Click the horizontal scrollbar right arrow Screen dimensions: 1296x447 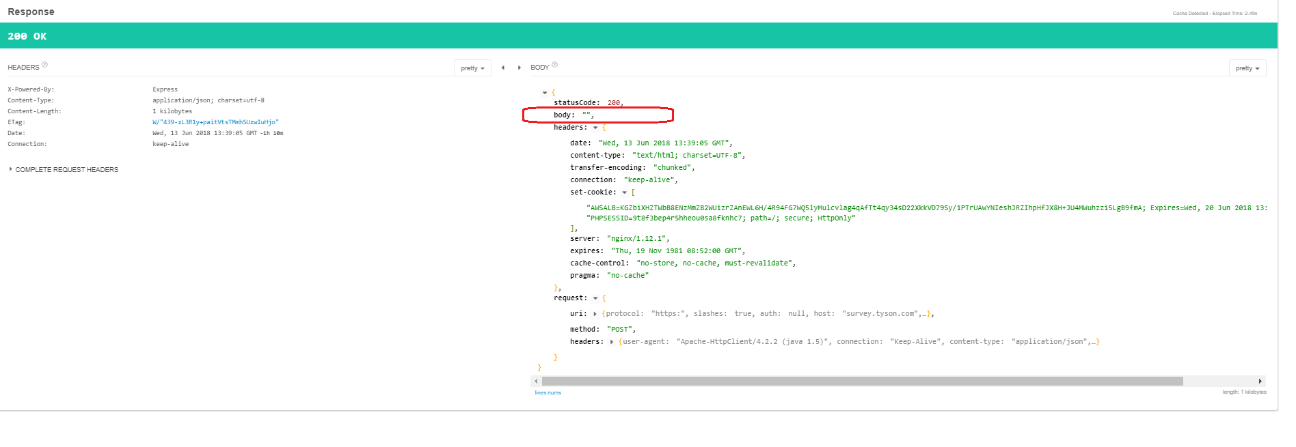tap(1260, 381)
